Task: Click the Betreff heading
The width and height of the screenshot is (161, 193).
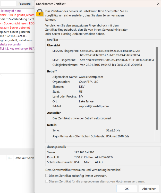Action: click(52, 71)
